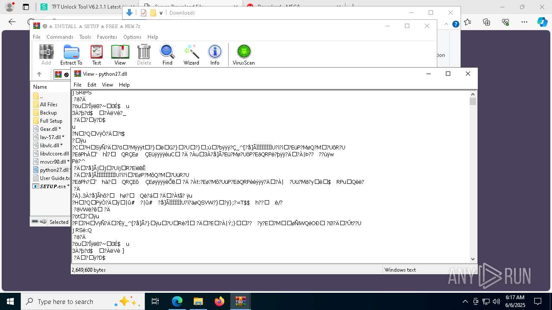
Task: Select libvlc.dll file
Action: (x=48, y=146)
